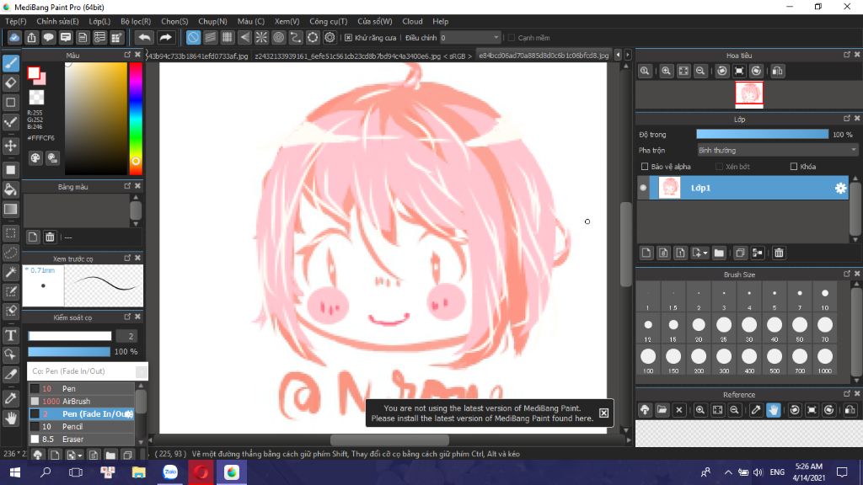Enable the crisscross grid snap guide
Viewport: 863px width, 485px height.
228,37
